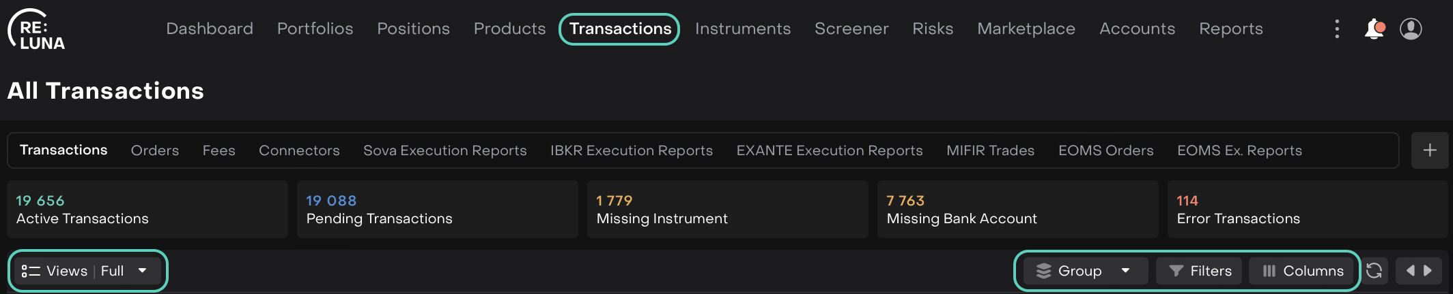Switch to the Fees tab
This screenshot has height=294, width=1453.
click(x=218, y=150)
